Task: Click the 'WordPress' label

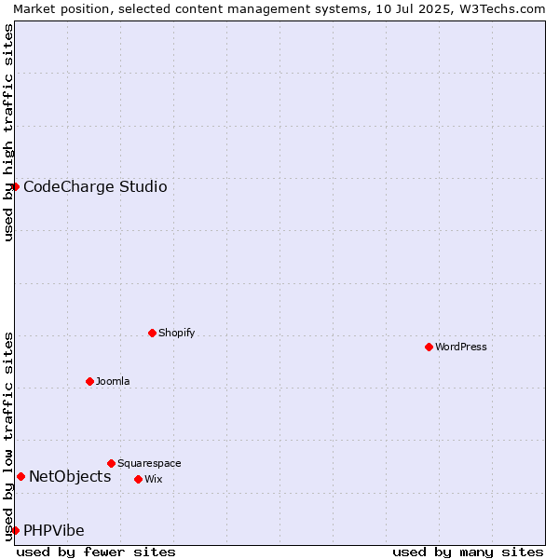Action: (x=460, y=347)
